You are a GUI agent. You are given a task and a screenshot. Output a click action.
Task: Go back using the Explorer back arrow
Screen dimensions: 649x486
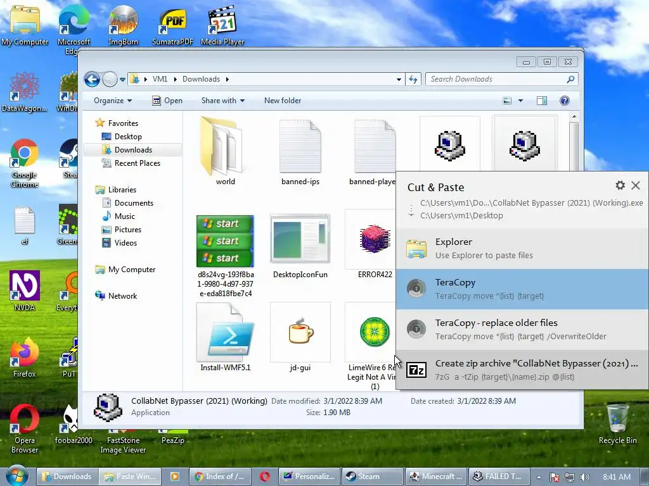[x=92, y=79]
